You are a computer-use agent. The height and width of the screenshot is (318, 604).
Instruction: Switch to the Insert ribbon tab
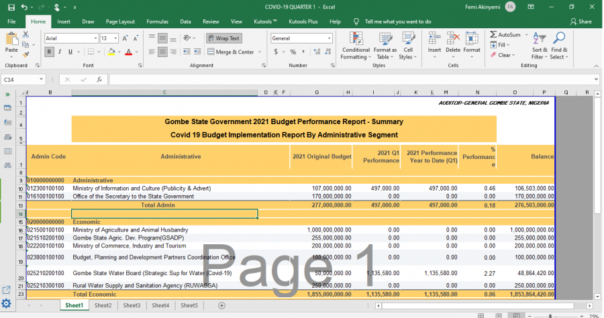pyautogui.click(x=64, y=21)
